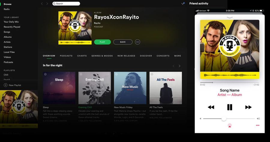This screenshot has width=270, height=142.
Task: Click the New Playlist plus icon
Action: (x=5, y=85)
